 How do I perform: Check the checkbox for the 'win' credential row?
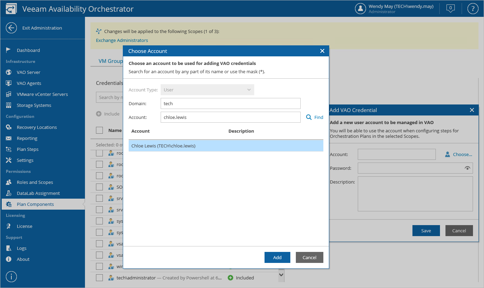point(99,266)
